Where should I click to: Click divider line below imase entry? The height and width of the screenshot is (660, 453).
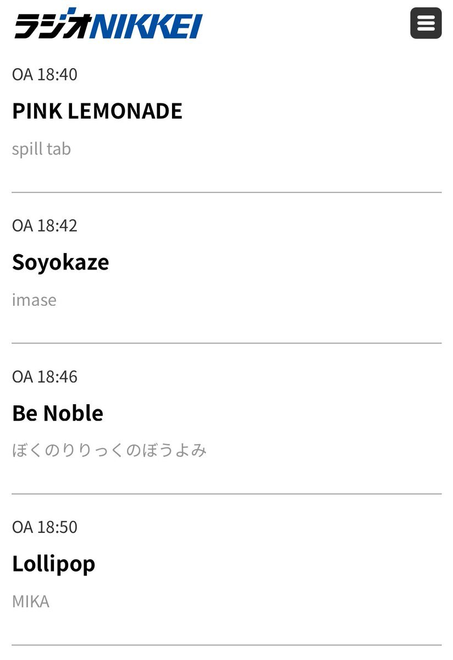tap(226, 343)
